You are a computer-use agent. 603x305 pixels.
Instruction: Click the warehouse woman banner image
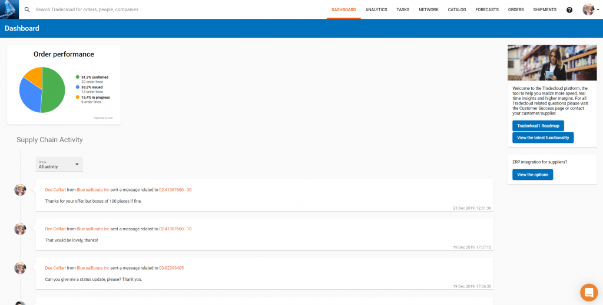click(x=552, y=62)
